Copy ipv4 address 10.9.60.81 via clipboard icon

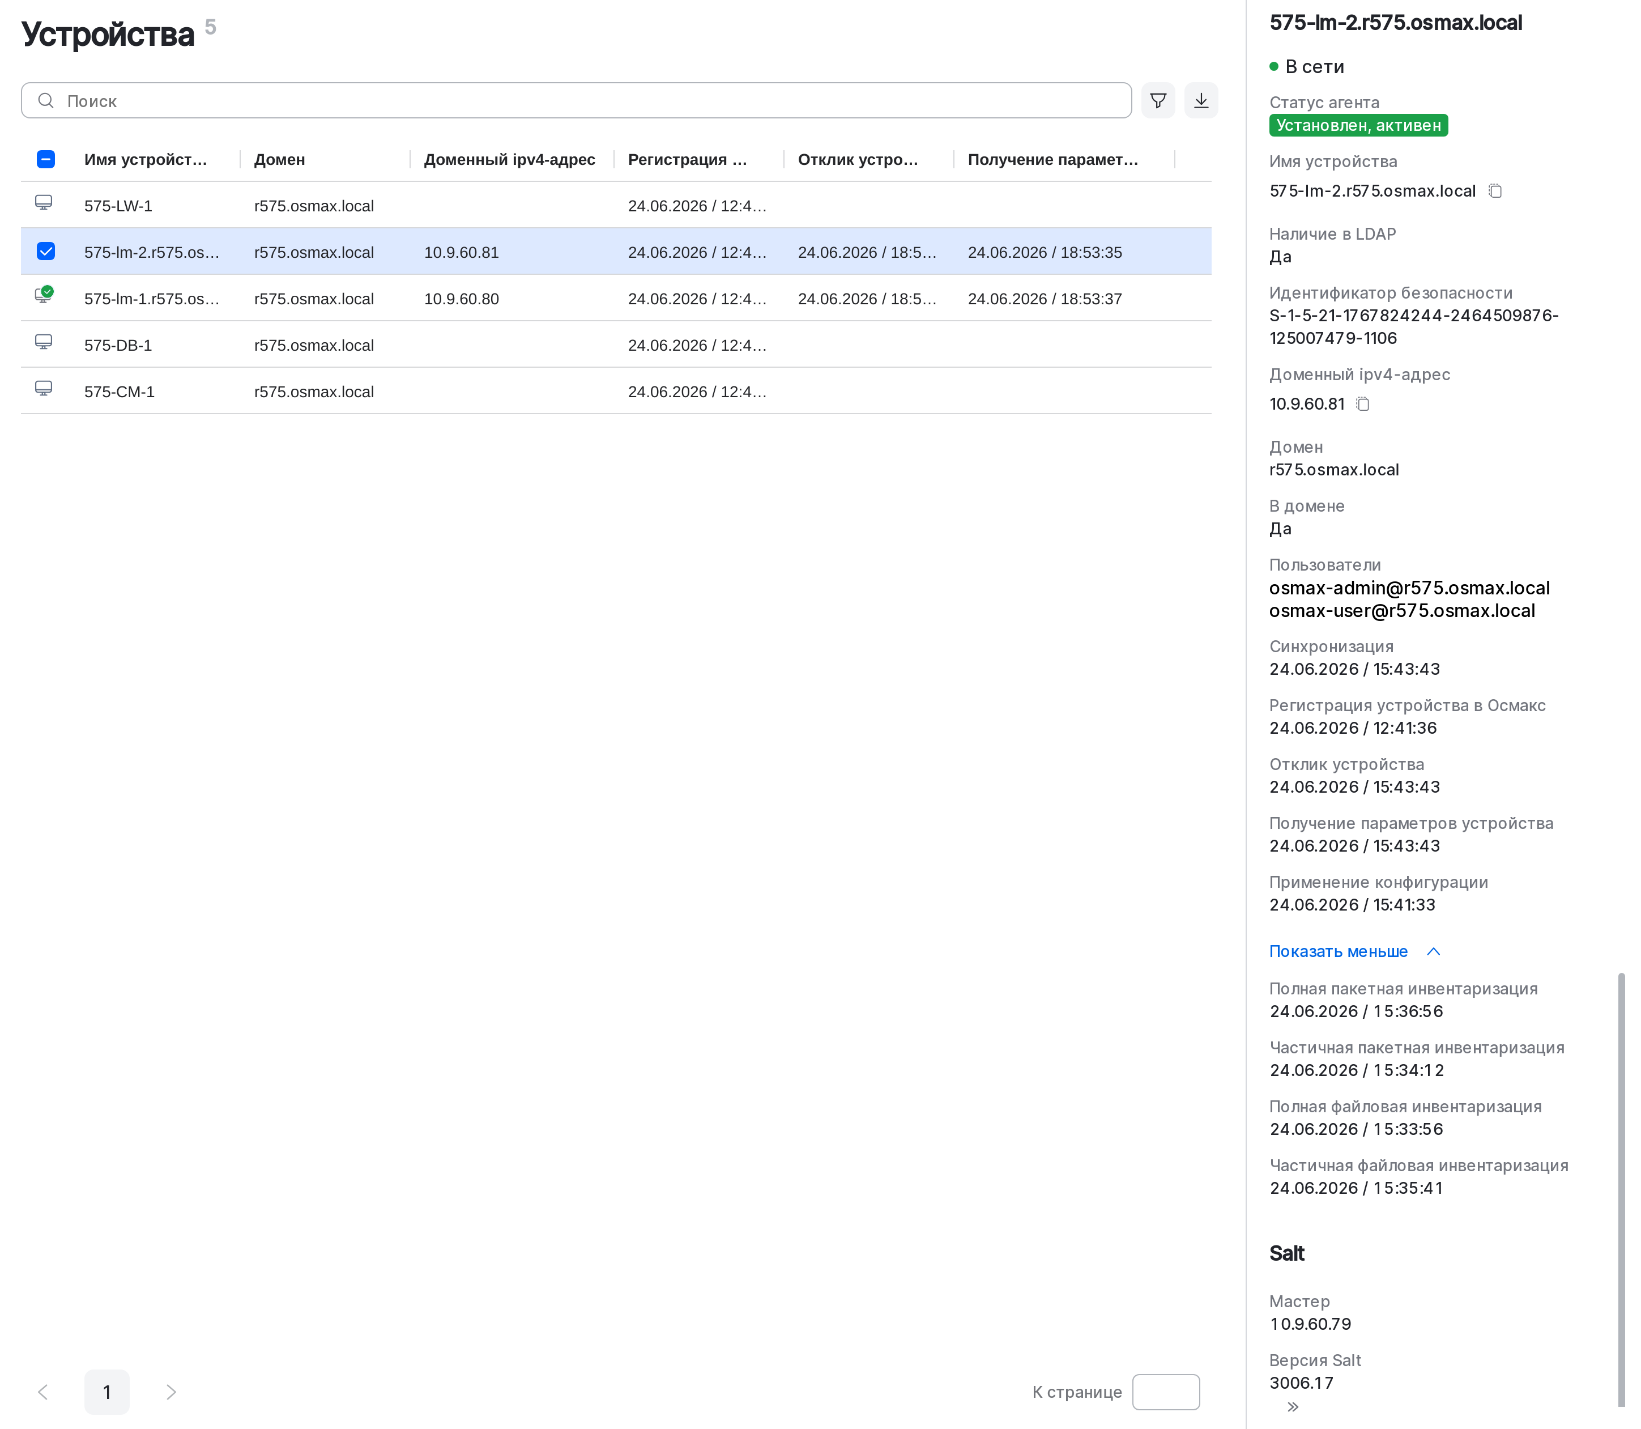coord(1363,405)
